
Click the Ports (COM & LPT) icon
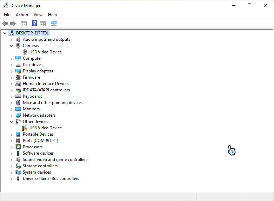(18, 141)
